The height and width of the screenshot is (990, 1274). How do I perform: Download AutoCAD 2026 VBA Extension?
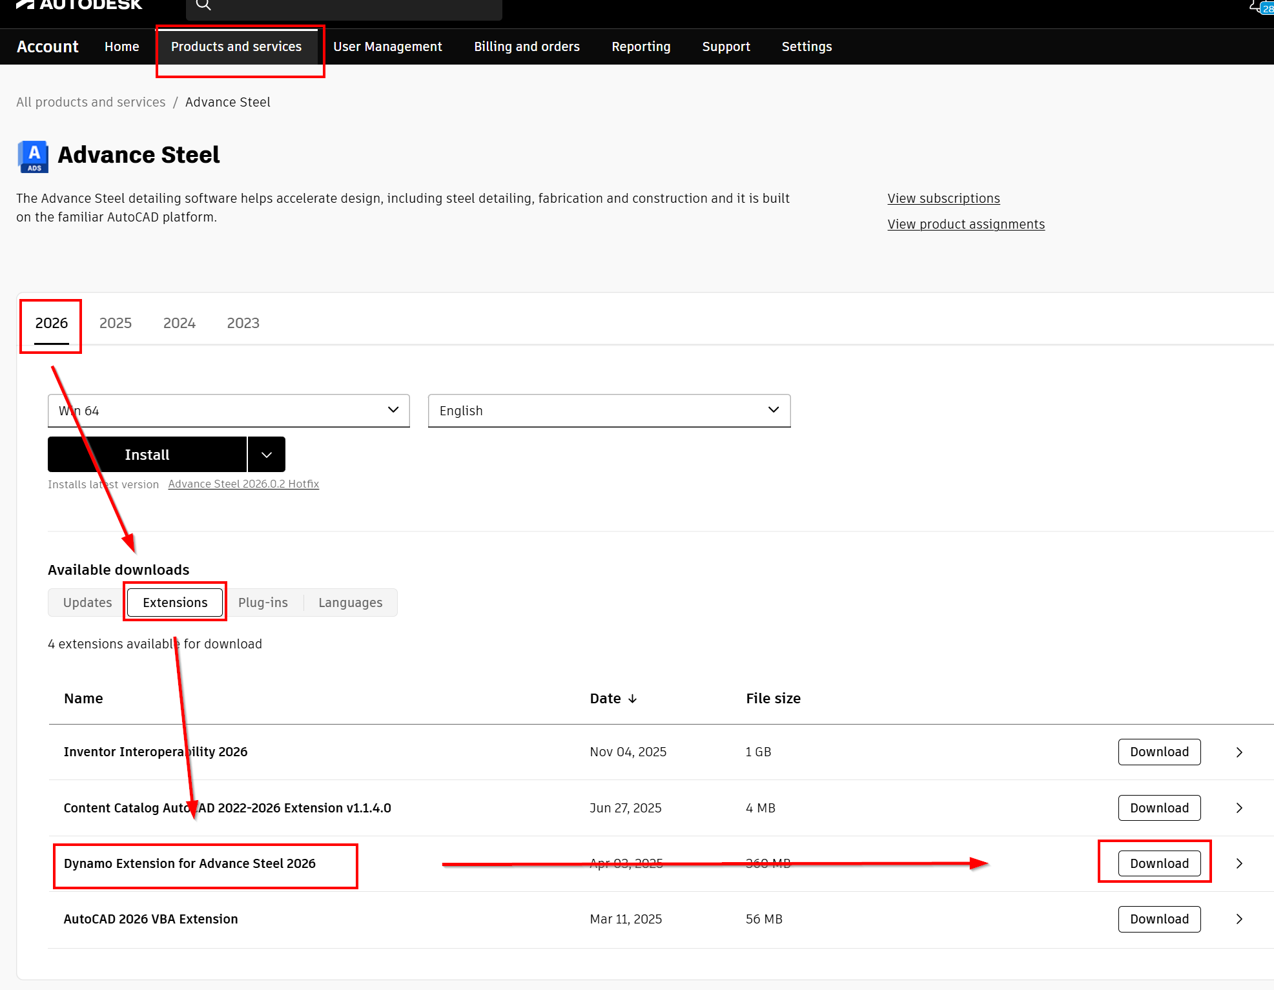point(1160,920)
